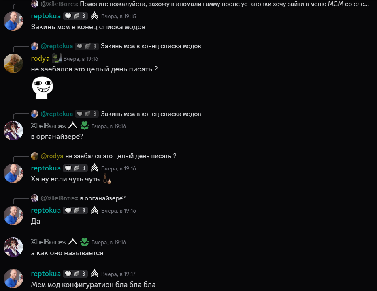This screenshot has height=291, width=377.
Task: Jump to quoted "не заебался это целый день писать ?" reply
Action: (121, 156)
